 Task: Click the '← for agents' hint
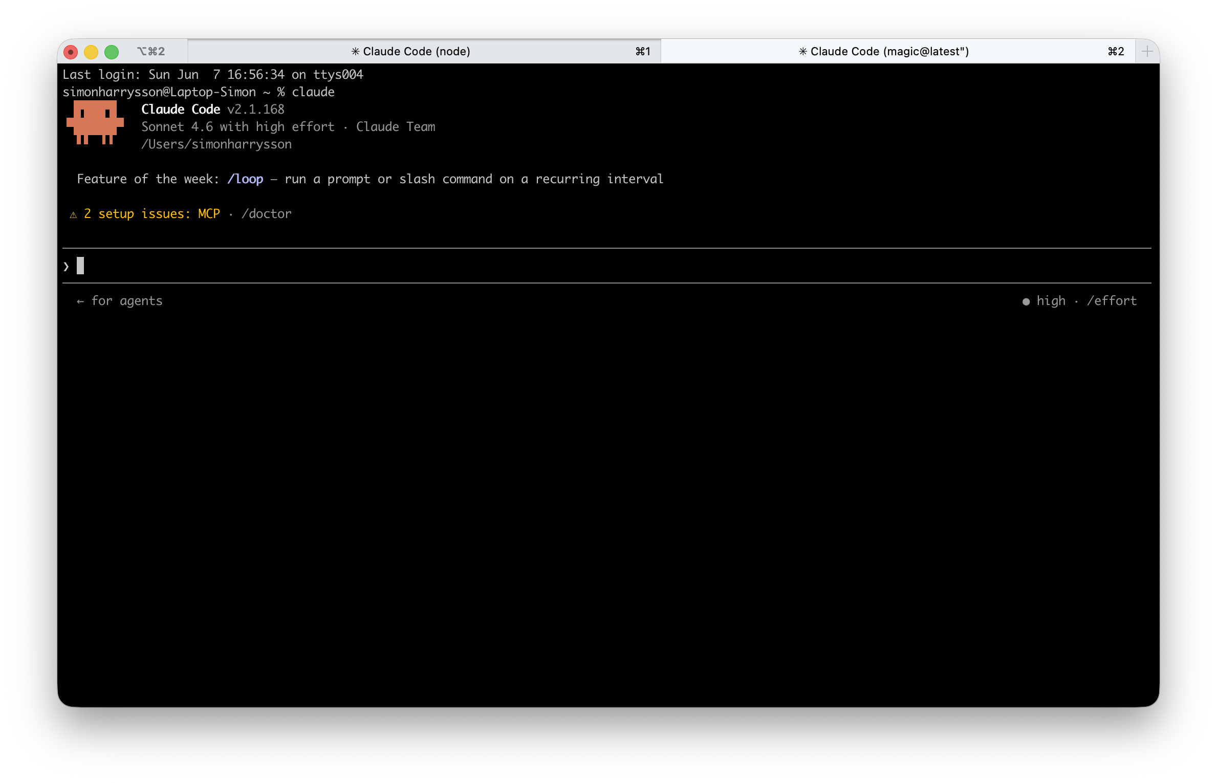click(x=119, y=300)
